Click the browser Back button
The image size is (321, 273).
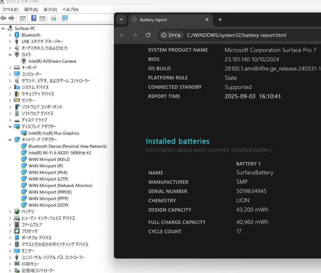[122, 35]
